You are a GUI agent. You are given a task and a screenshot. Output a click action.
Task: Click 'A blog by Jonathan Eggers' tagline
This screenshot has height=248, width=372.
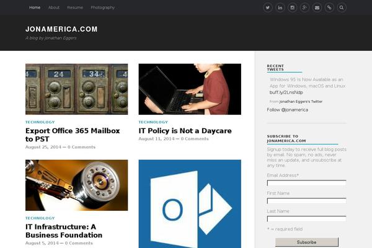[51, 38]
